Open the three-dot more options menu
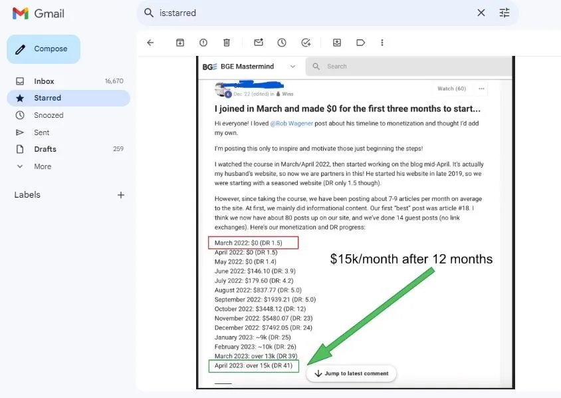 coord(382,43)
